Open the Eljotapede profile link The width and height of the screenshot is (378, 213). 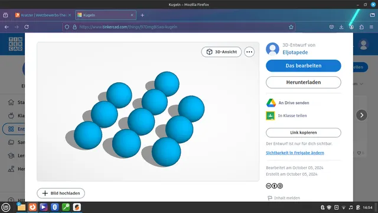[x=295, y=53]
